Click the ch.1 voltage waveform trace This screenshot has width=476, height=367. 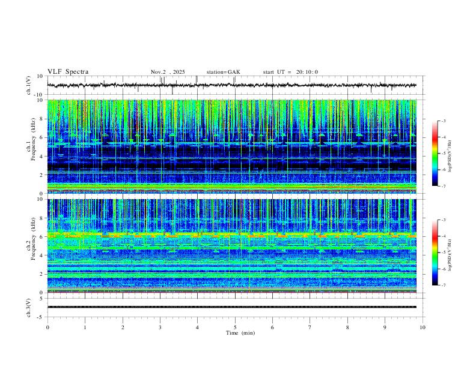pyautogui.click(x=231, y=85)
